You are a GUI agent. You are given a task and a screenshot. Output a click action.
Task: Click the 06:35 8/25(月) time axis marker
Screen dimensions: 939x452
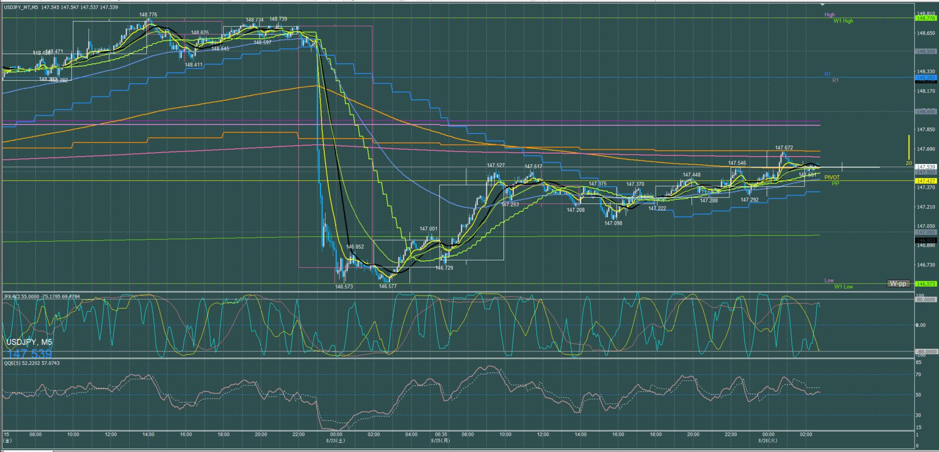[x=440, y=437]
